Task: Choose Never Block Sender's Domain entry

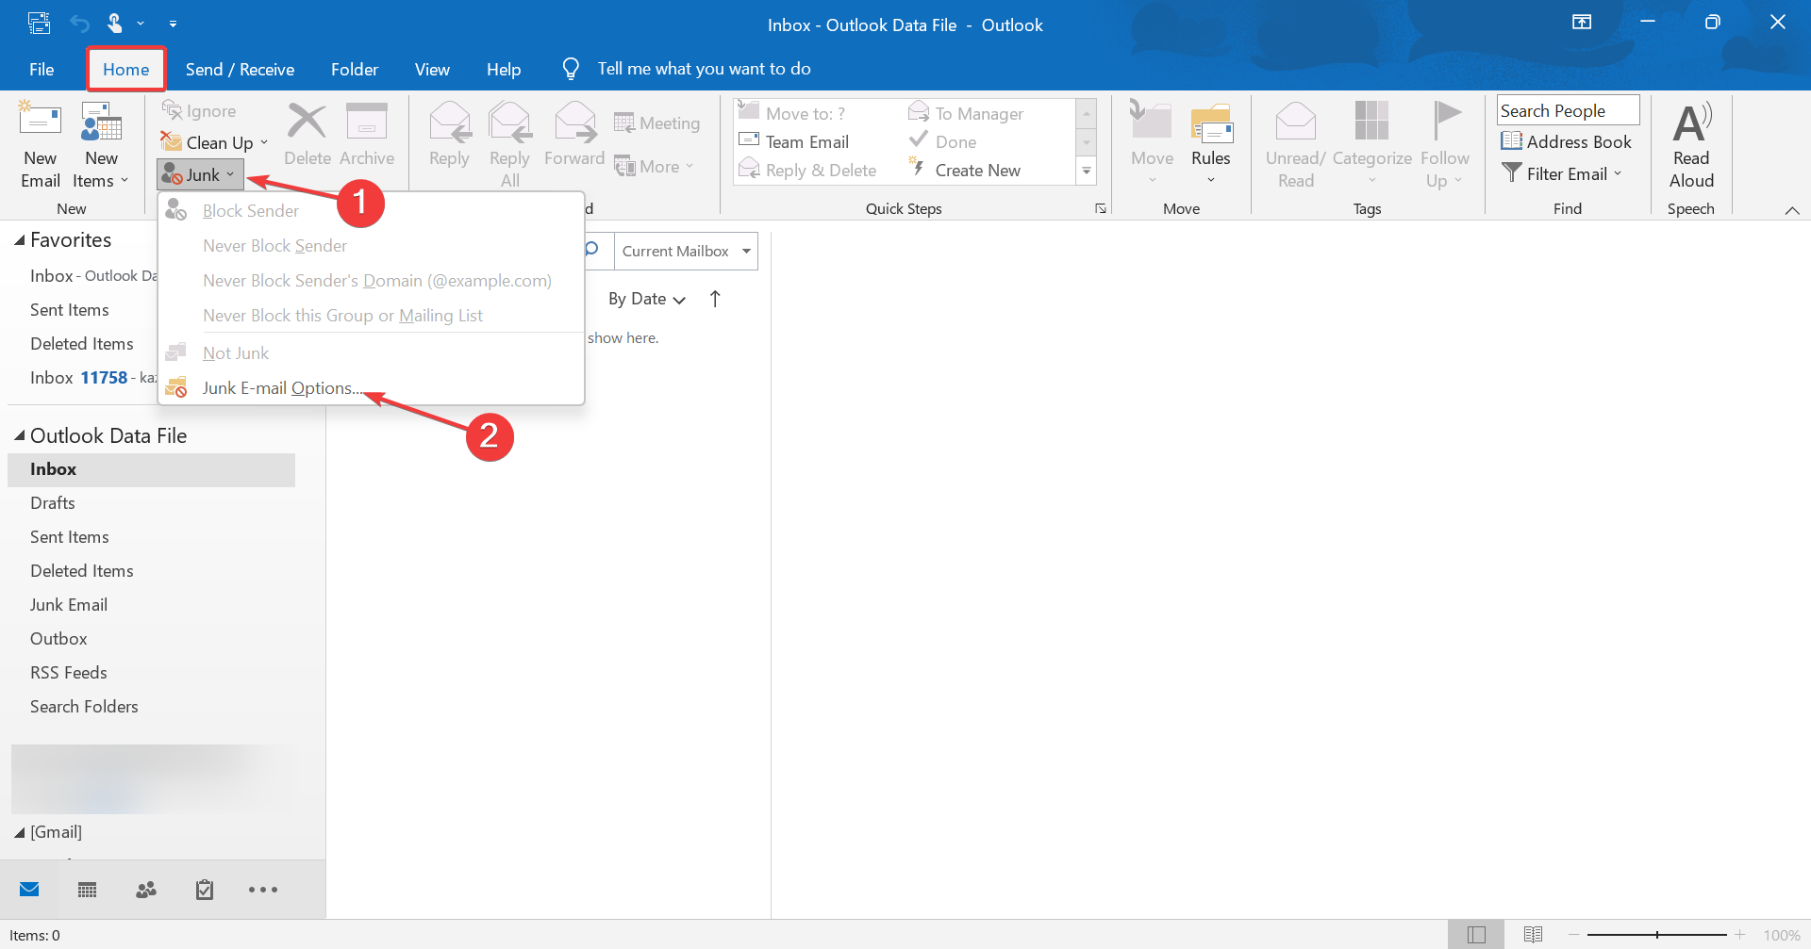Action: tap(372, 280)
